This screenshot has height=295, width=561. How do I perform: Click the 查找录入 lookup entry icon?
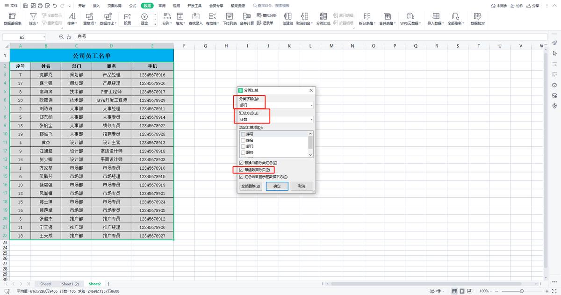coord(195,19)
